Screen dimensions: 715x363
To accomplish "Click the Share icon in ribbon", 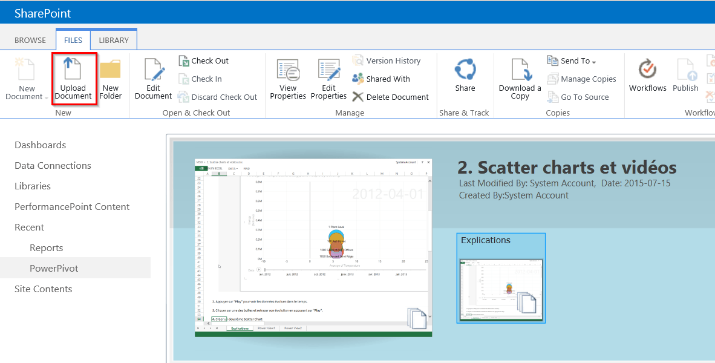I will tap(465, 70).
